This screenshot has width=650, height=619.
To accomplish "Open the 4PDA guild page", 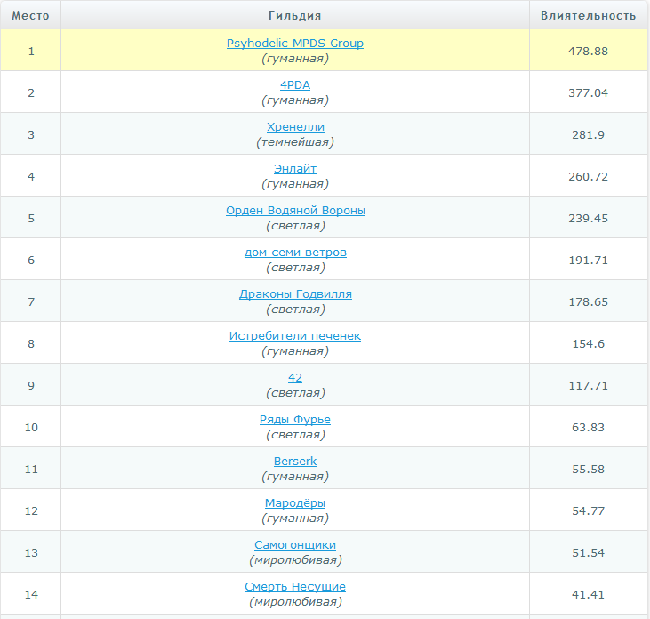I will click(x=295, y=84).
